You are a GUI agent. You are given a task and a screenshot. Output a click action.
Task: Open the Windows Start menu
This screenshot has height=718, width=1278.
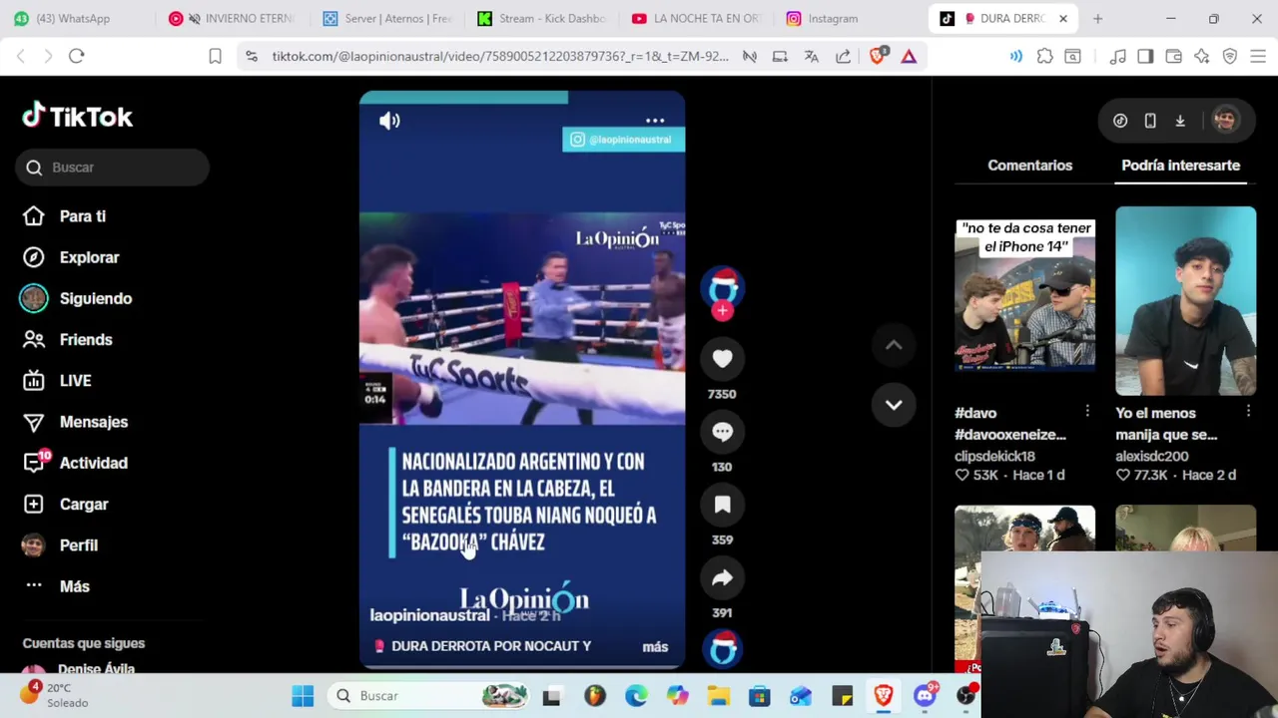[303, 695]
